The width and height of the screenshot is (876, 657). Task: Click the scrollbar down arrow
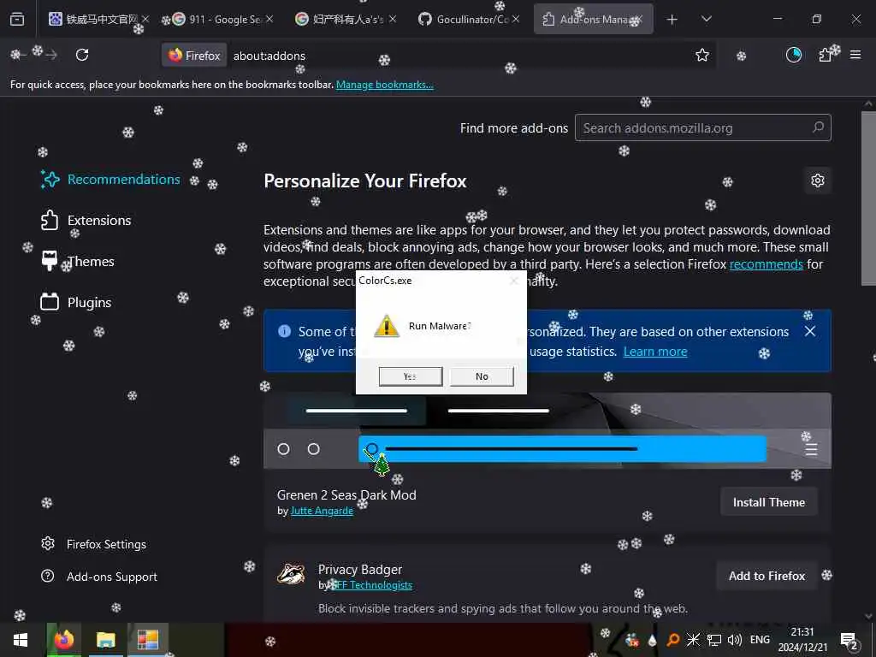click(x=867, y=616)
